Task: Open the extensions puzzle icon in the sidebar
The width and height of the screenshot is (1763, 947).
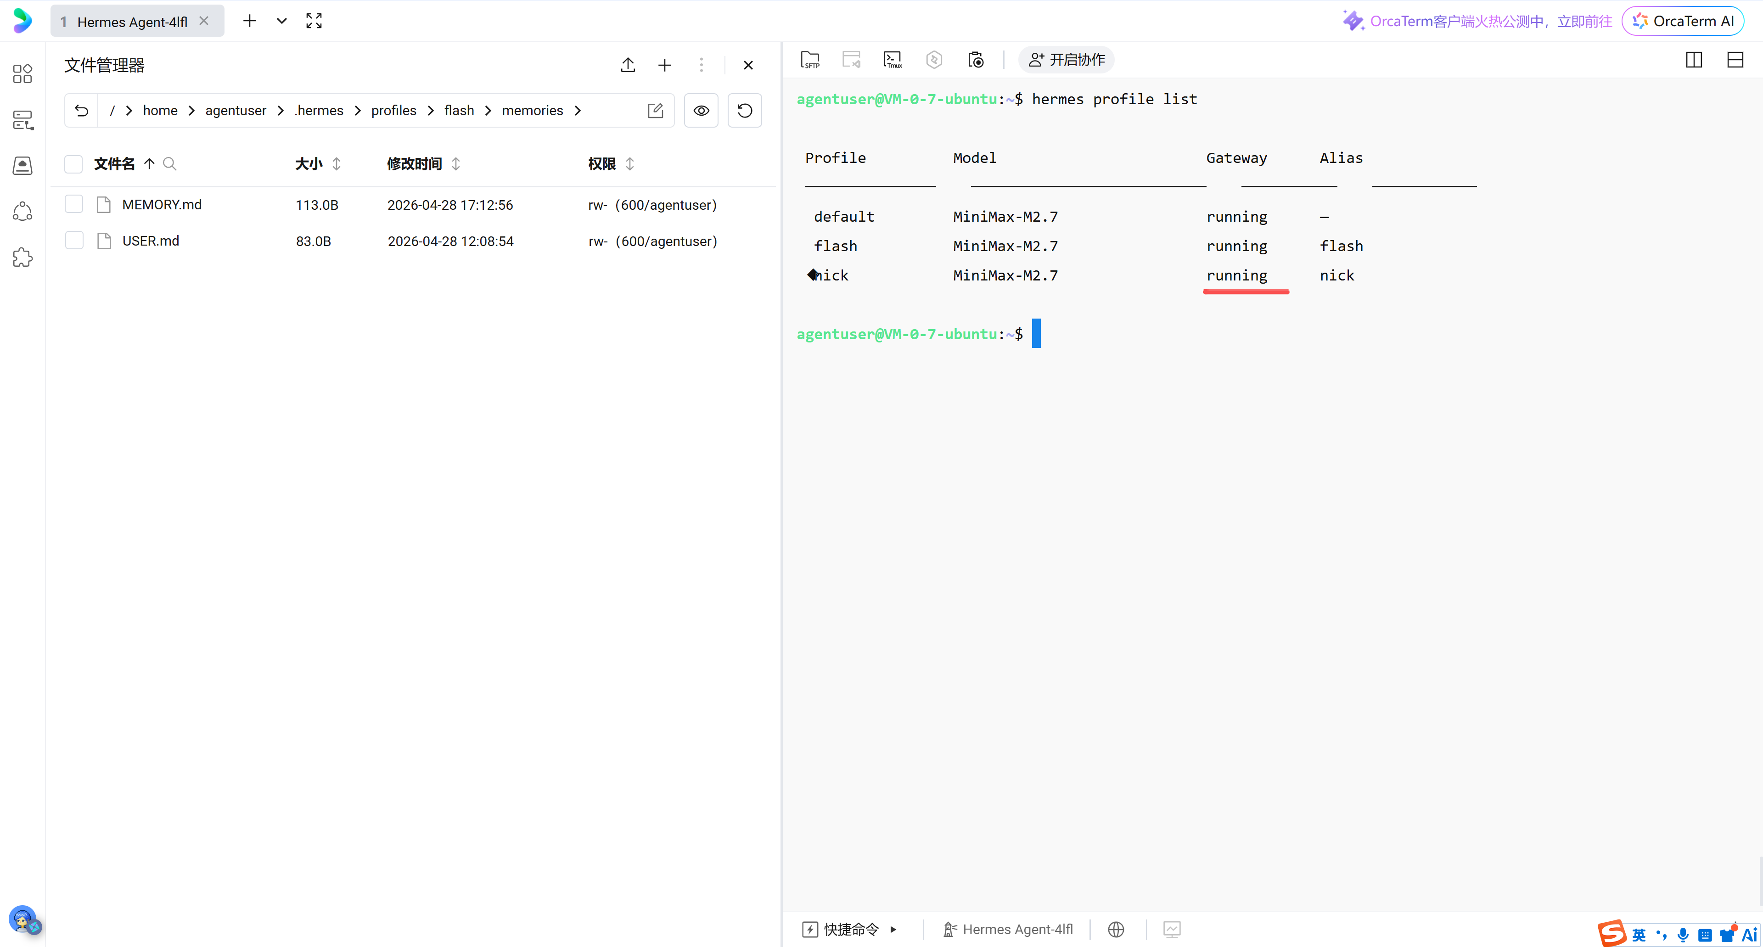Action: tap(22, 257)
